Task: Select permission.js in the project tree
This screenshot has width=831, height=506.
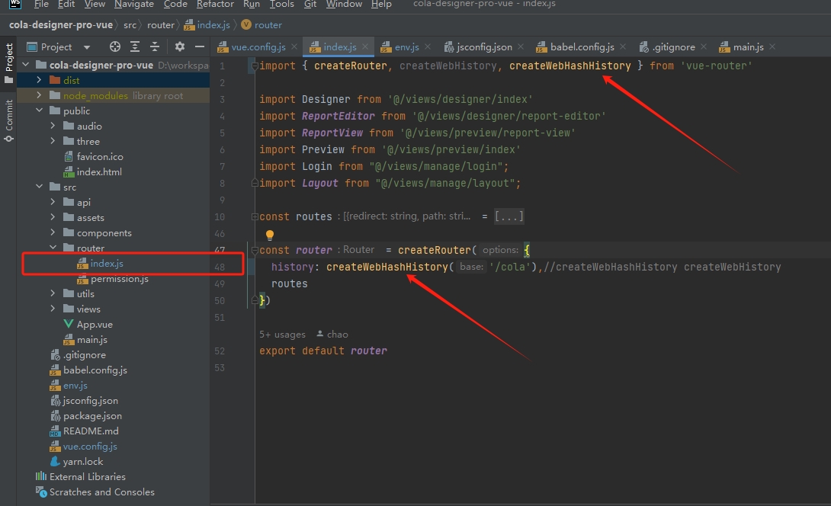Action: [x=119, y=279]
